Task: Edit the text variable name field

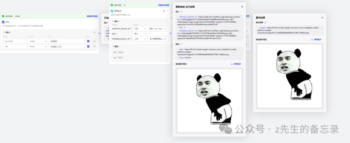Action: (x=16, y=47)
